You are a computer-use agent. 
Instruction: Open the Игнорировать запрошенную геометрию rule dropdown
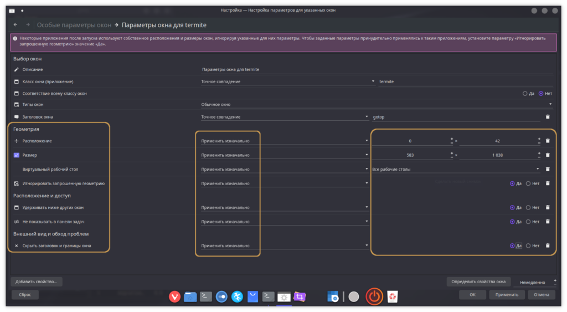[x=285, y=183]
